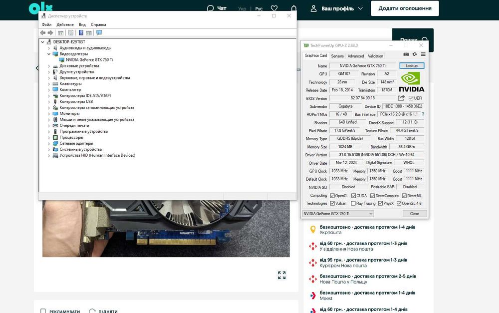Click the display adapter icon beside NVIDIA GeForce GTX 750 Ti
The height and width of the screenshot is (313, 499).
62,60
